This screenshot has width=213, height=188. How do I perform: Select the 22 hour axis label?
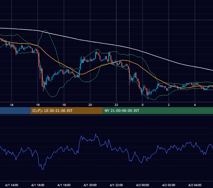(x=116, y=105)
